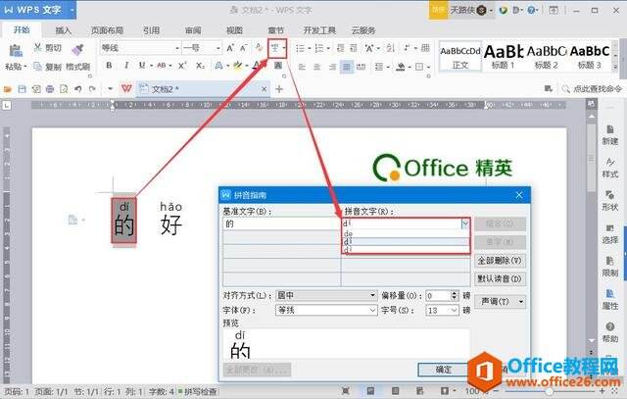
Task: Switch to the 视图 ribbon tab
Action: click(235, 30)
